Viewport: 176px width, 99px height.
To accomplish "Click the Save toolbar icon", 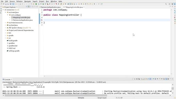I will (6, 4).
